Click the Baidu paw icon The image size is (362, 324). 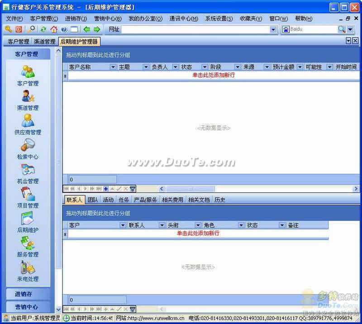pos(286,29)
